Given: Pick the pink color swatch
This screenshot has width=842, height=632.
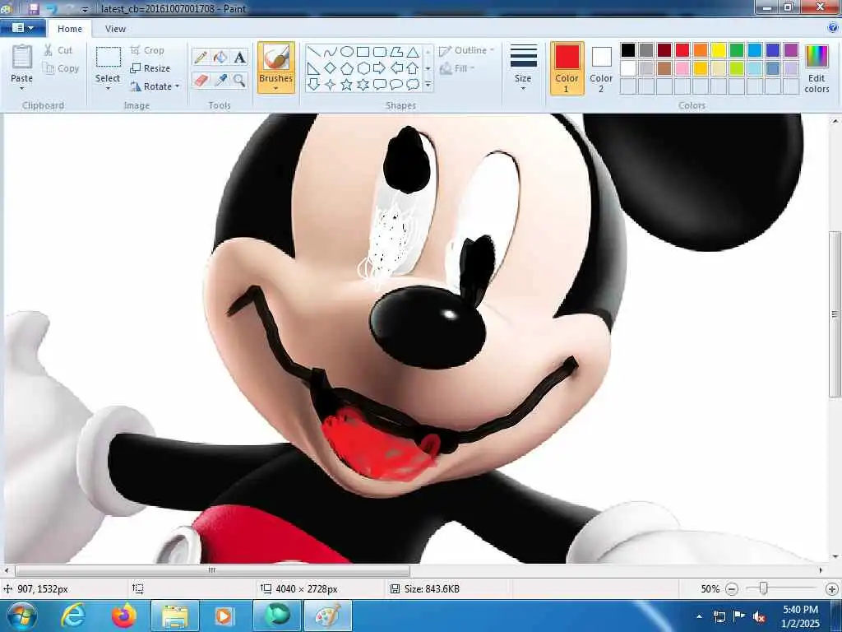Looking at the screenshot, I should tap(682, 68).
